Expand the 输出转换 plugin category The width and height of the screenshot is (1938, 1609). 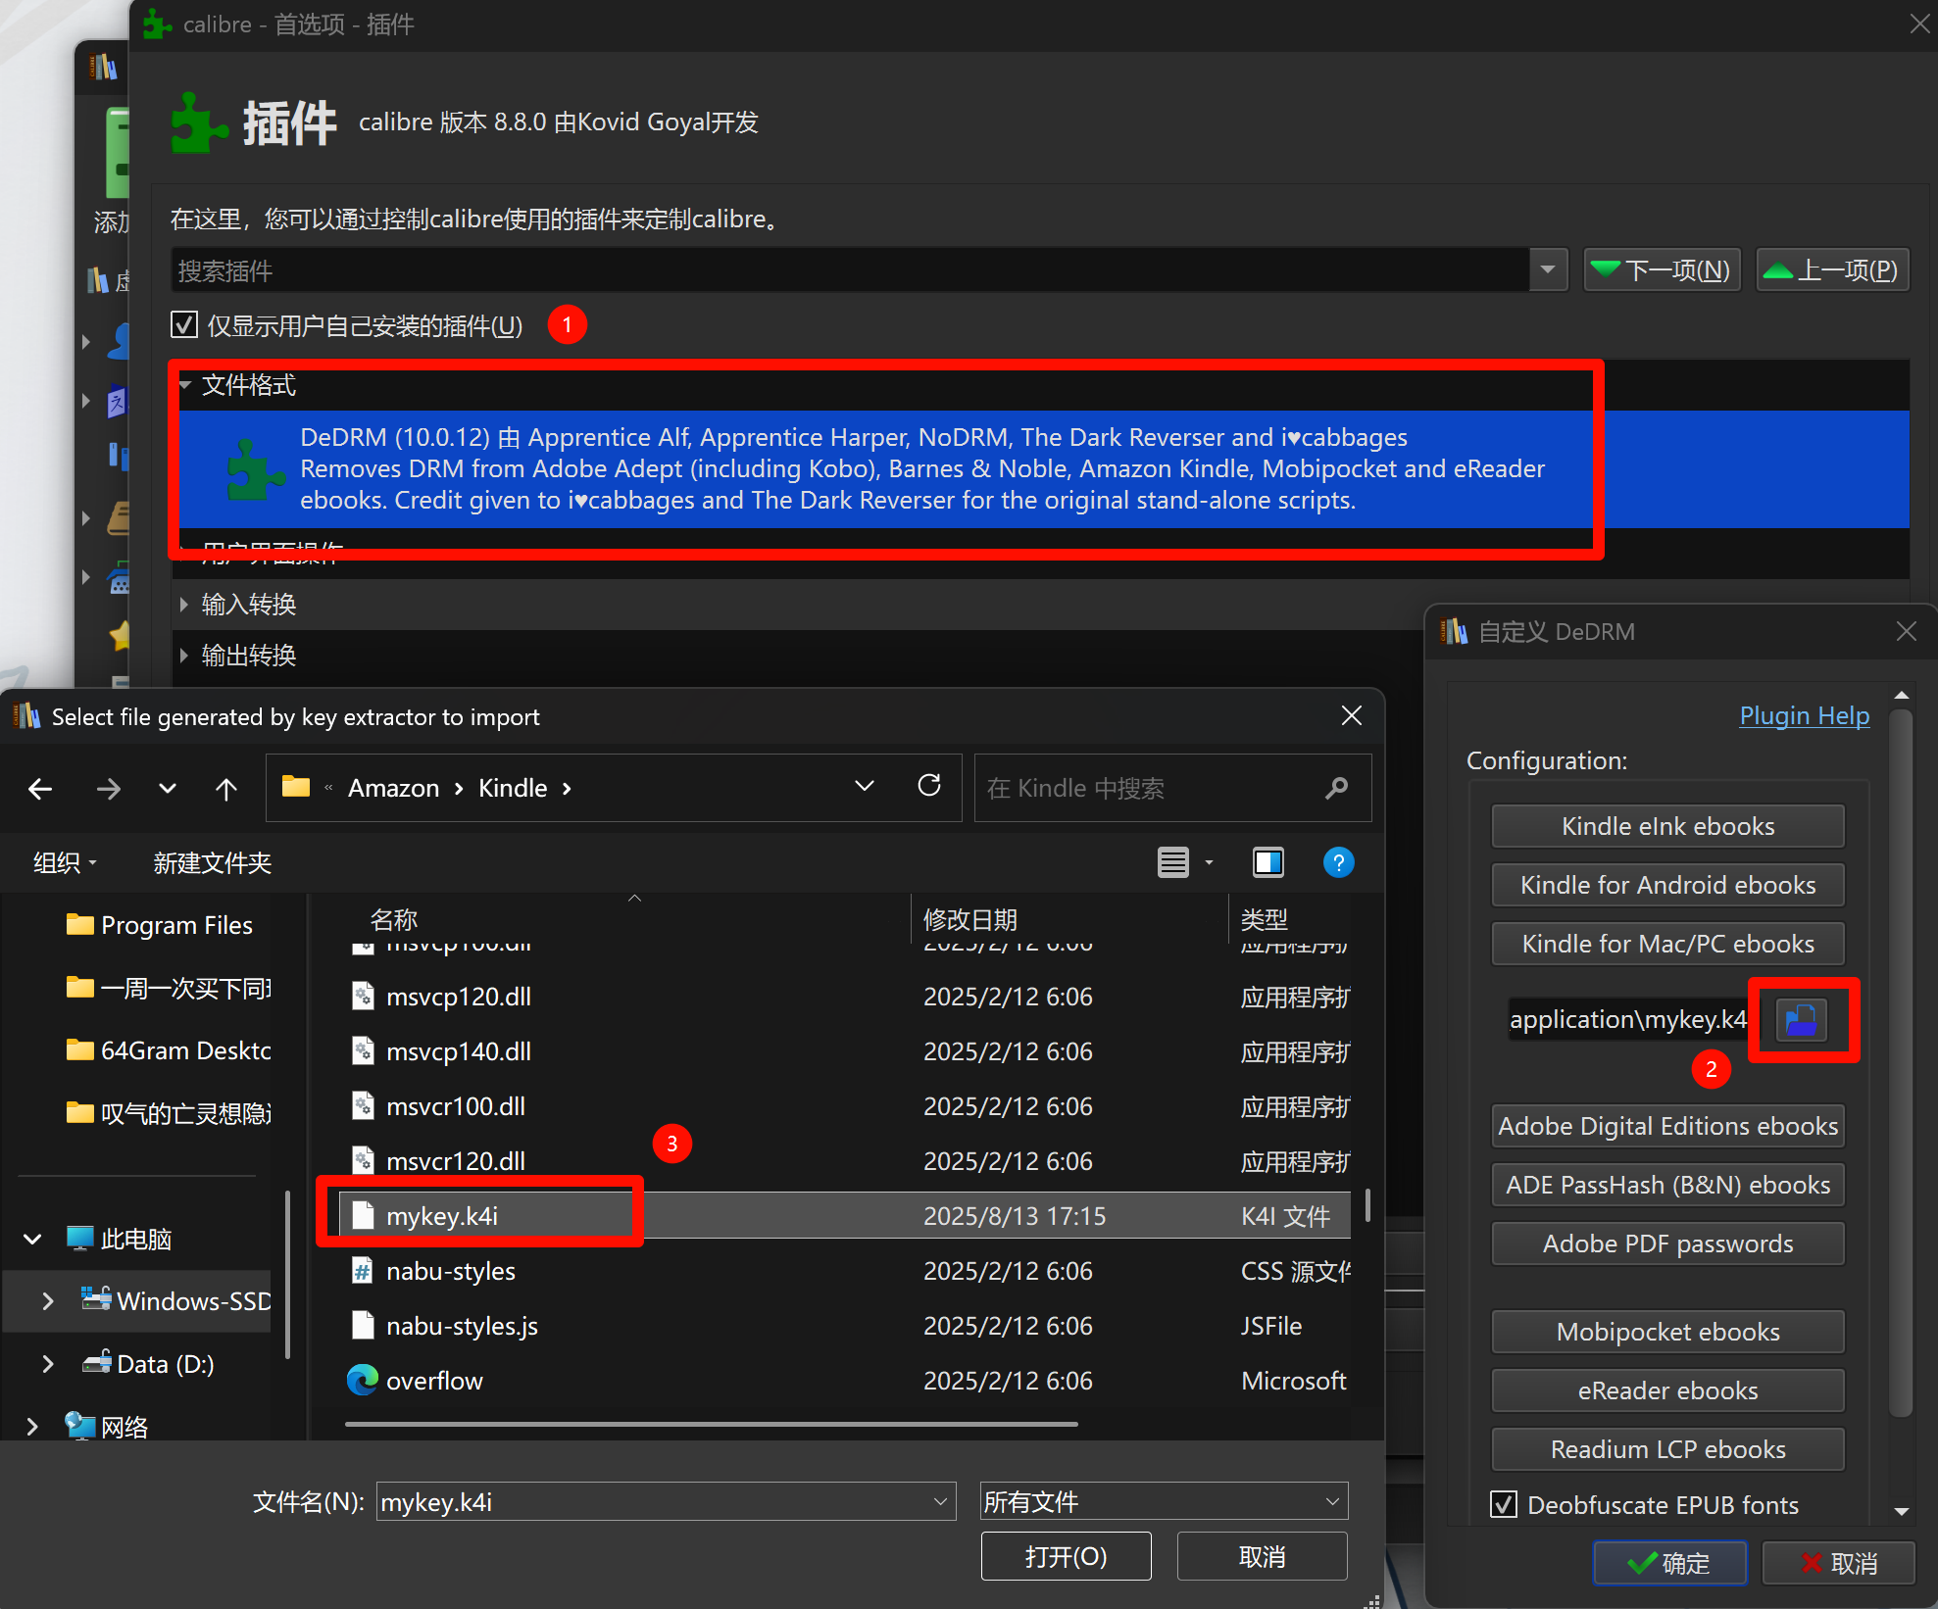[x=183, y=656]
